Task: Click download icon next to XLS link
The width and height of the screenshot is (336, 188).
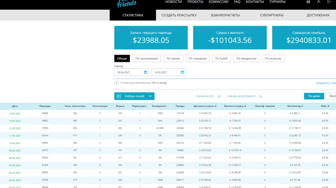Action: point(260,96)
